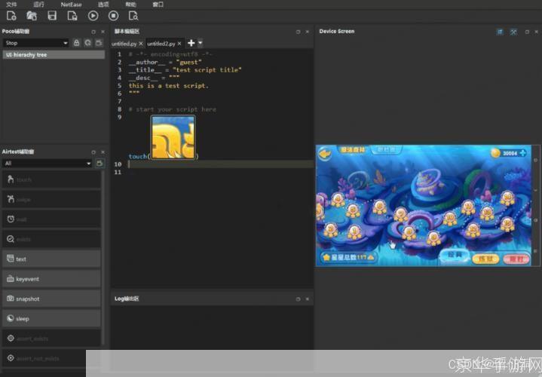Viewport: 542px width, 377px height.
Task: Close the untitled.py tab
Action: [141, 44]
